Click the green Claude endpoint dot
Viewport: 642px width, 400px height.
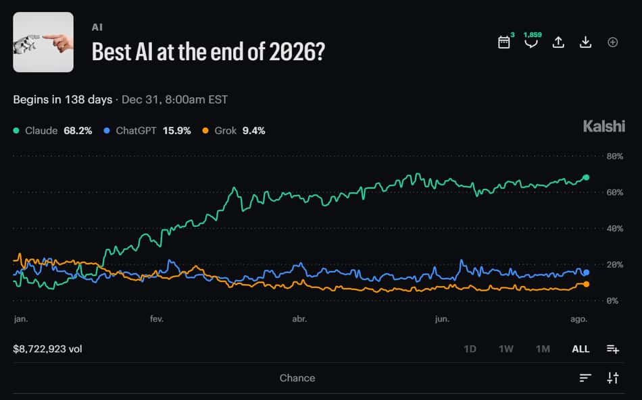click(586, 177)
